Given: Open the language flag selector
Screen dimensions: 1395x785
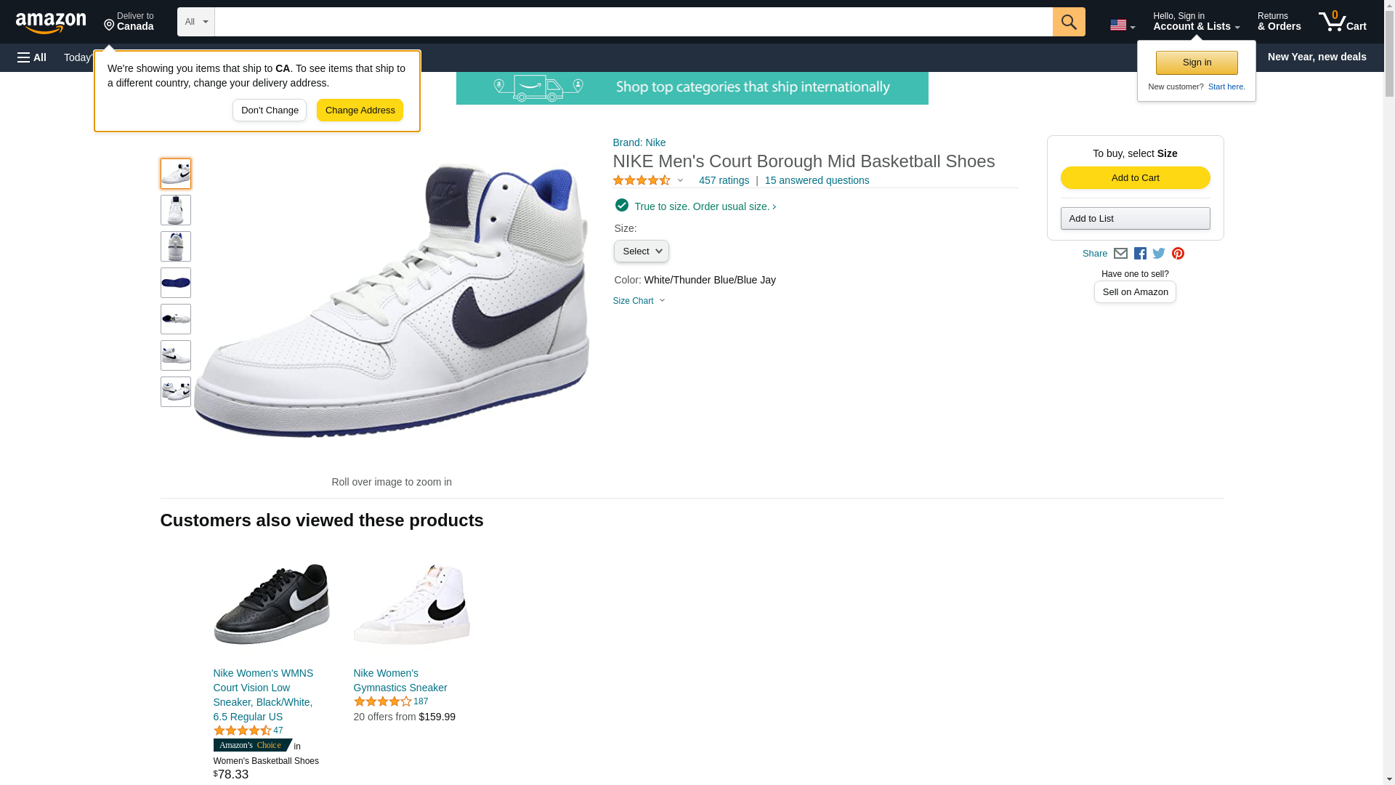Looking at the screenshot, I should pyautogui.click(x=1122, y=25).
